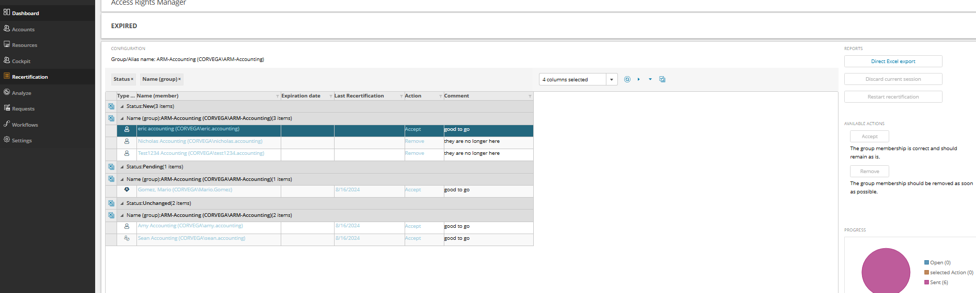Open Amy Accounting member link
The width and height of the screenshot is (976, 293).
190,226
